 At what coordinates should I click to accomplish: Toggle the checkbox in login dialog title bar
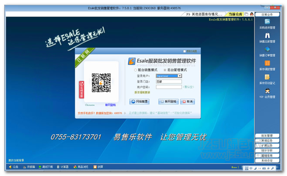[x=185, y=52]
